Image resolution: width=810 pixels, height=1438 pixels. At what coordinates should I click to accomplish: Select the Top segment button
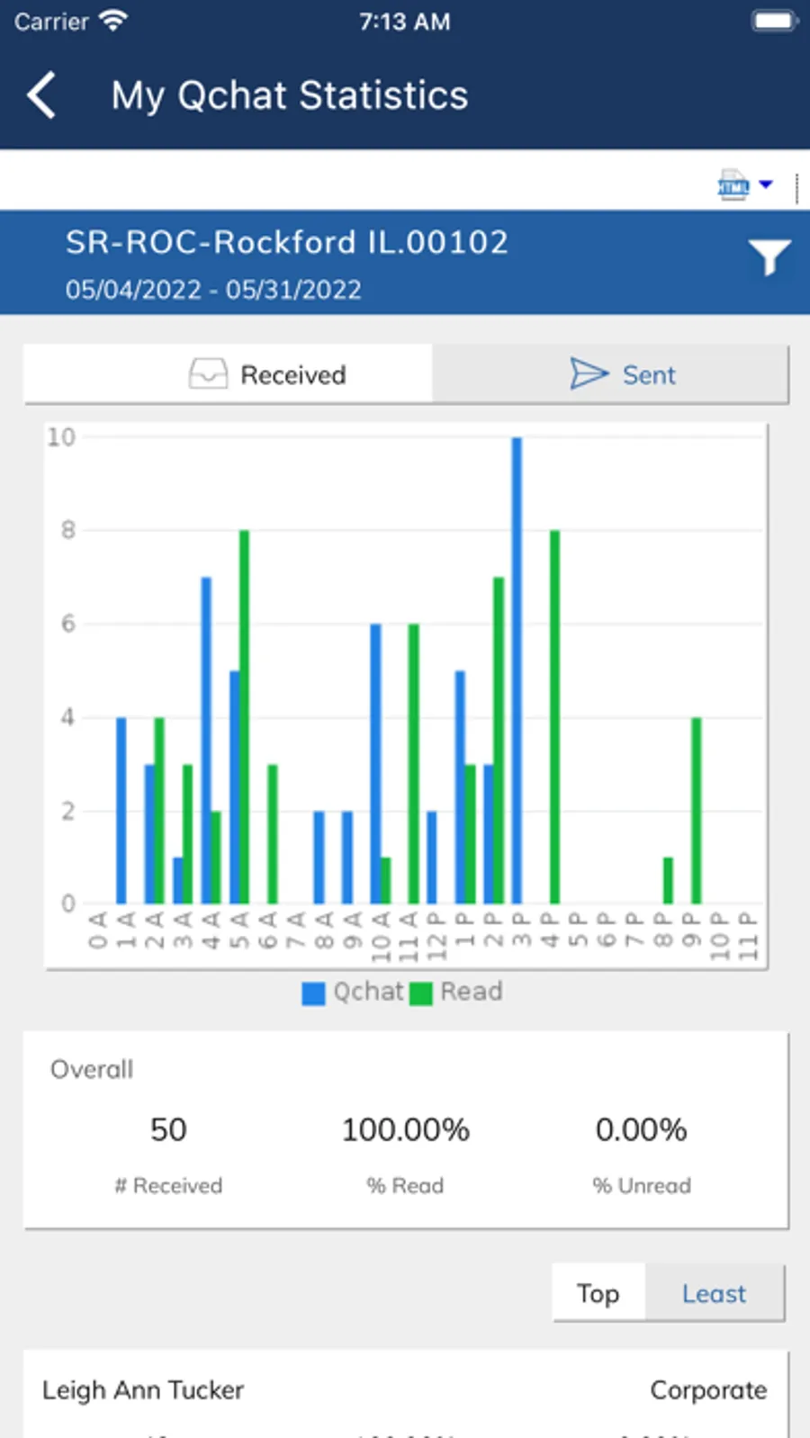click(598, 1293)
